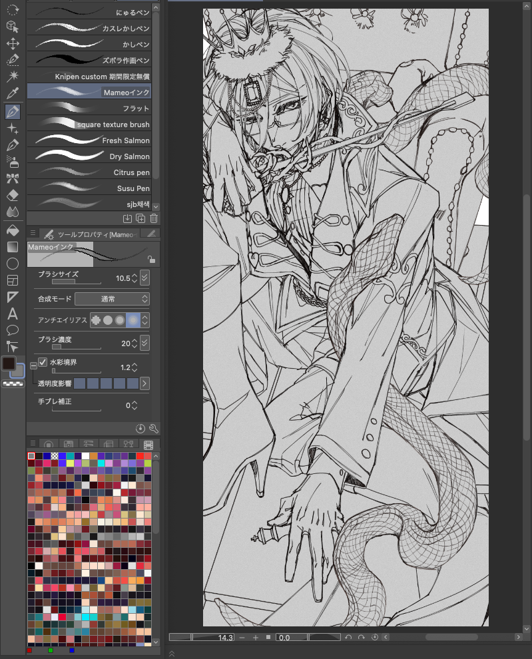Image resolution: width=532 pixels, height=659 pixels.
Task: Click duplicate sub tool icon
Action: point(140,218)
